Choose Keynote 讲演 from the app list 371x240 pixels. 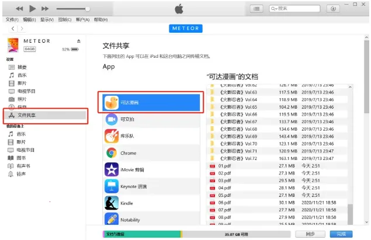pos(133,187)
